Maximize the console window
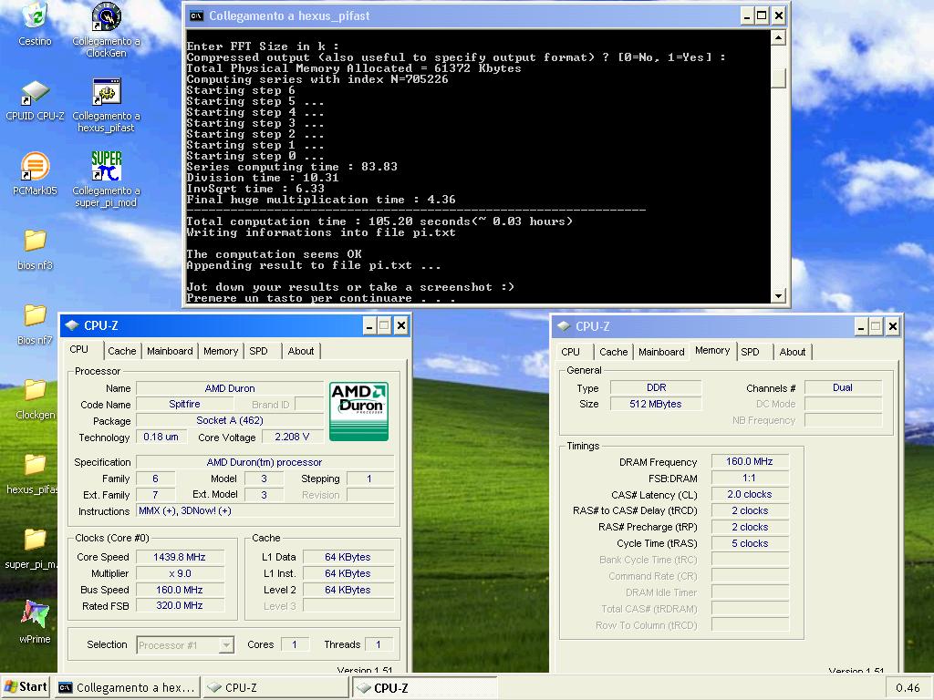Viewport: 934px width, 700px height. pyautogui.click(x=762, y=16)
